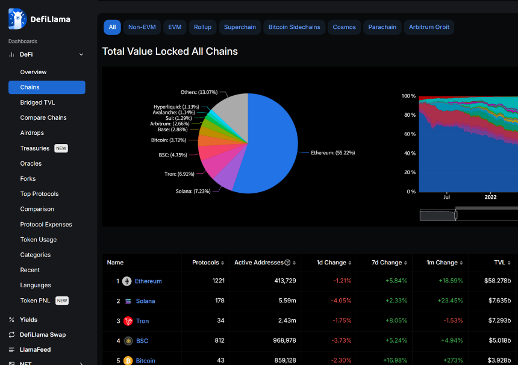This screenshot has width=518, height=365.
Task: Click the Ethereum coin icon in table
Action: [127, 281]
